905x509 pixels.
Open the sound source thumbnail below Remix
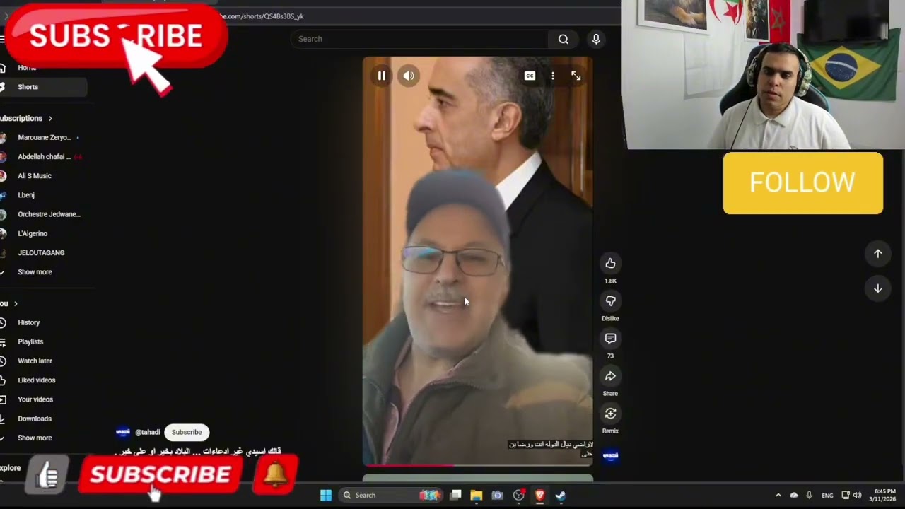point(610,456)
